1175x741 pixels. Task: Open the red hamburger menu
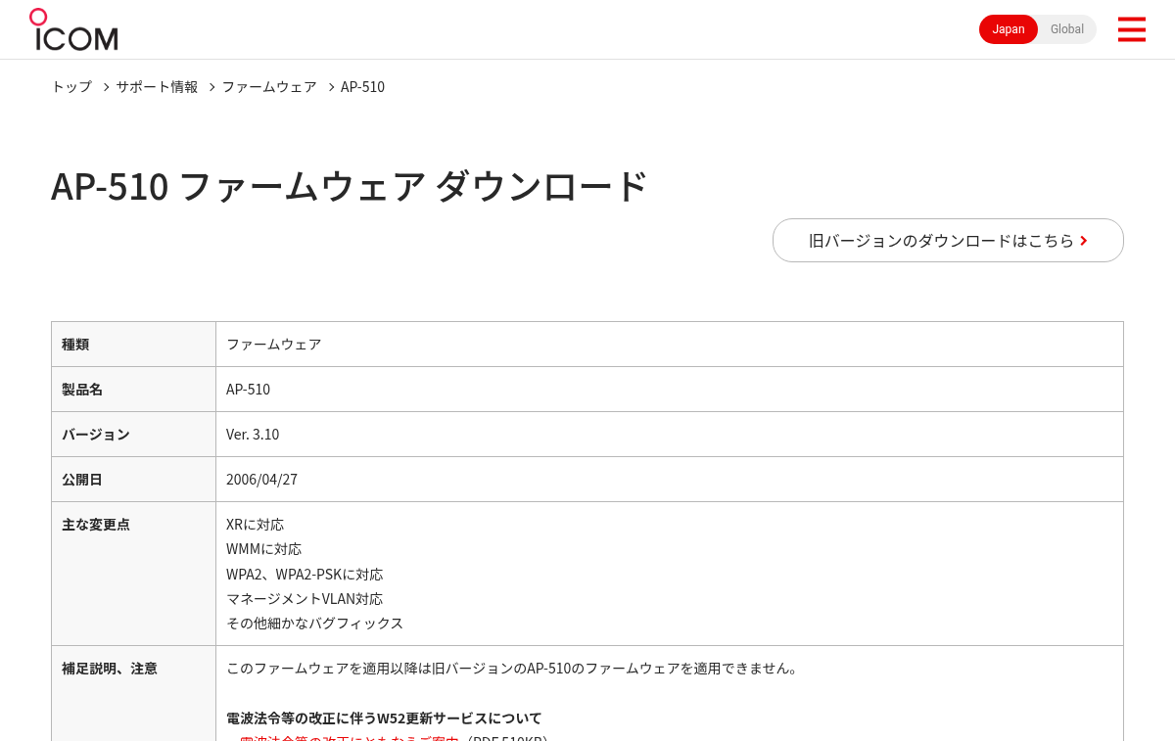[1131, 29]
